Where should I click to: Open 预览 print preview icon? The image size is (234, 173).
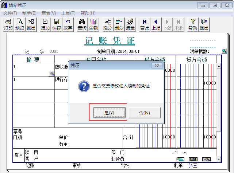pos(20,24)
